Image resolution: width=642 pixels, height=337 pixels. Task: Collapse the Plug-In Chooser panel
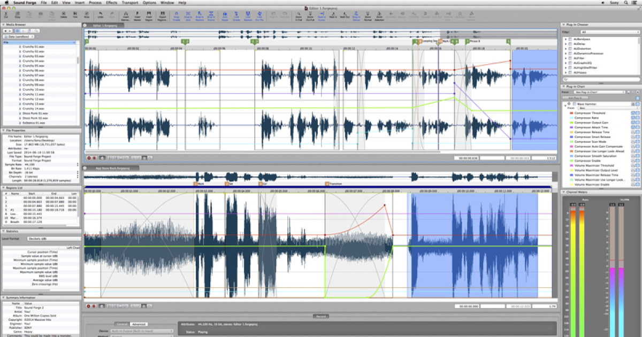563,25
